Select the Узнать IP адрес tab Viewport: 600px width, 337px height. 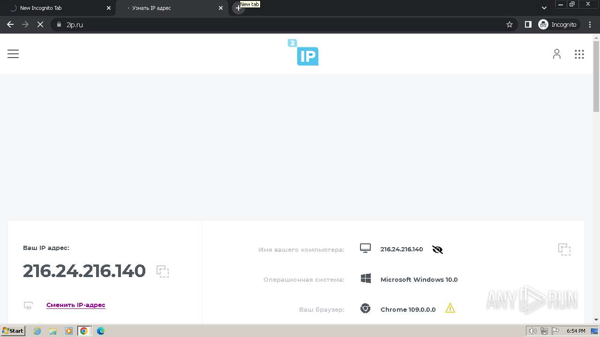171,8
